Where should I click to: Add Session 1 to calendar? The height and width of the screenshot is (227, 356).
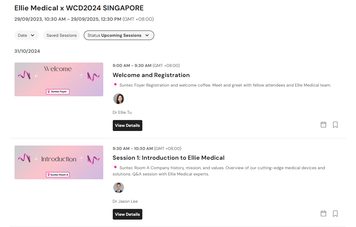pyautogui.click(x=323, y=213)
